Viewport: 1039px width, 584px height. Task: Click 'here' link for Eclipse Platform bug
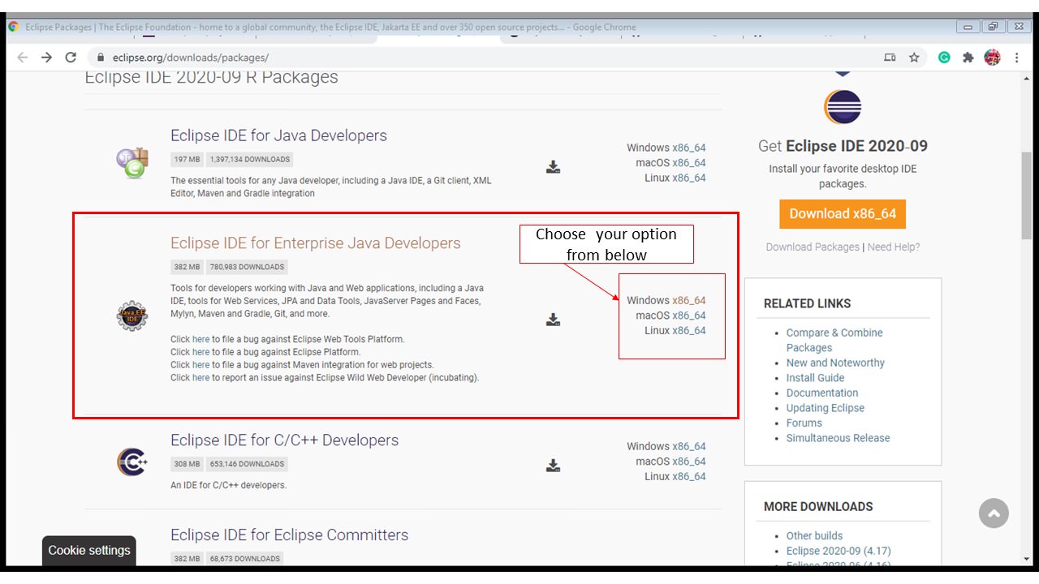pyautogui.click(x=200, y=352)
